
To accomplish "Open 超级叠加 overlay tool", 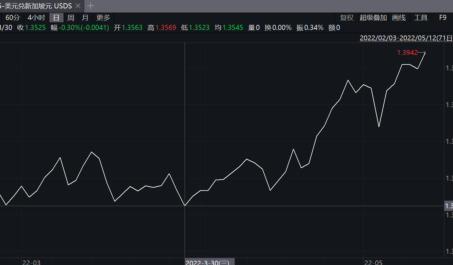I will 373,18.
